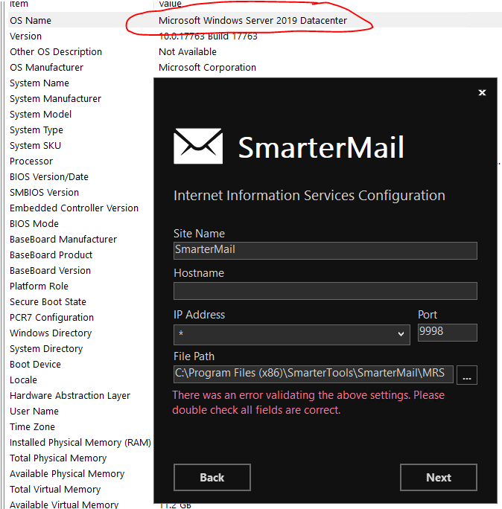This screenshot has height=509, width=502.
Task: Close the SmarterMail installer dialog
Action: 482,93
